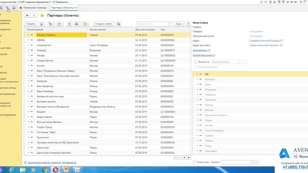Open the people group dropdown in toolbar
Viewport: 308px width, 173px height.
click(x=77, y=24)
